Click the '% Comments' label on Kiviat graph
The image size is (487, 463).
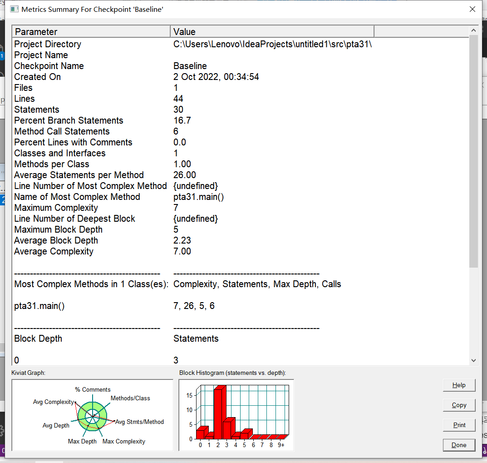pos(93,389)
